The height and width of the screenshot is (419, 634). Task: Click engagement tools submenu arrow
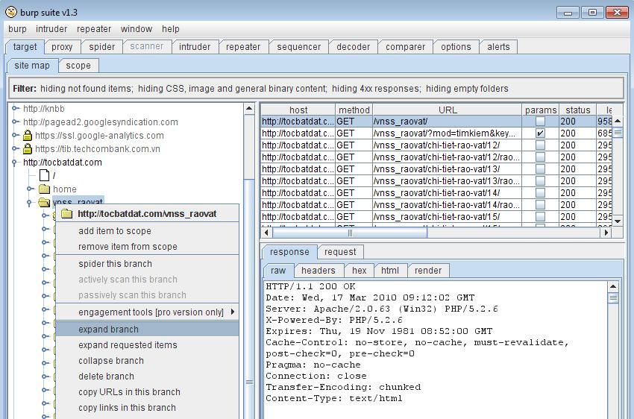coord(233,312)
